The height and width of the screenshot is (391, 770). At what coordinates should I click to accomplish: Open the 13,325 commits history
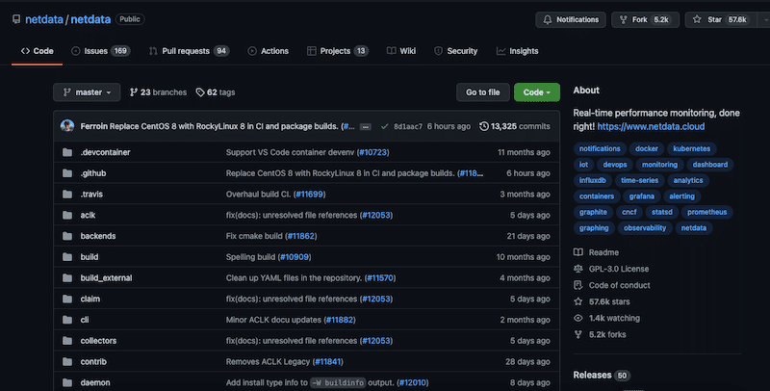pos(515,126)
